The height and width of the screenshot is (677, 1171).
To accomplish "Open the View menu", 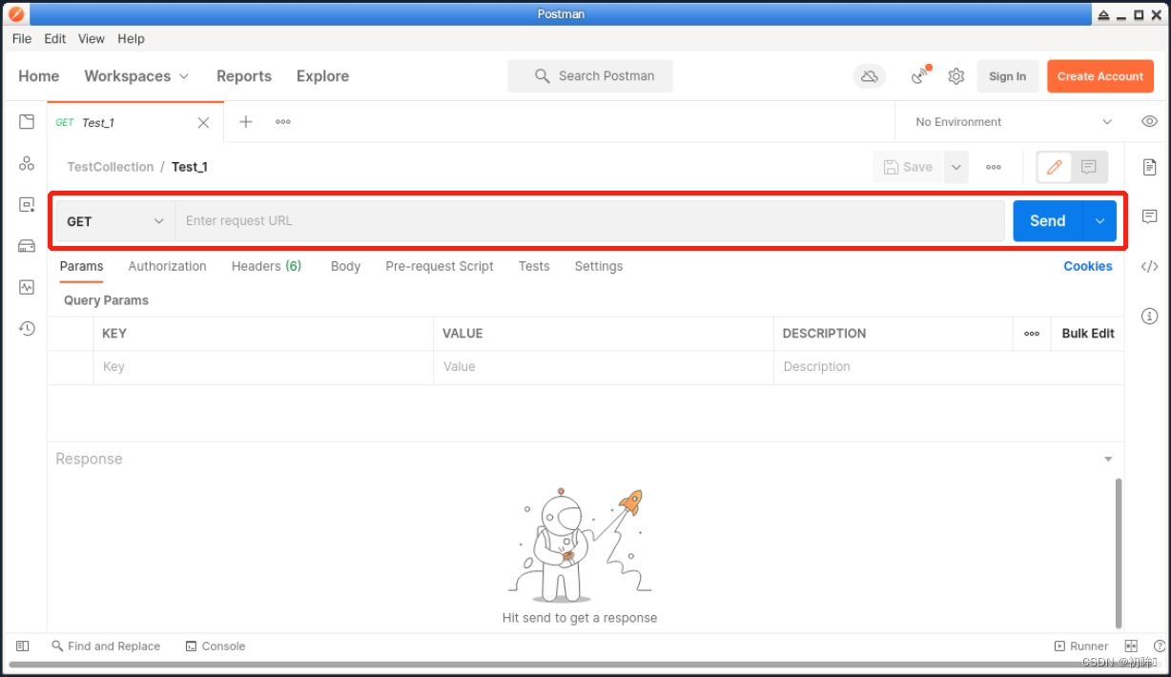I will [x=92, y=39].
